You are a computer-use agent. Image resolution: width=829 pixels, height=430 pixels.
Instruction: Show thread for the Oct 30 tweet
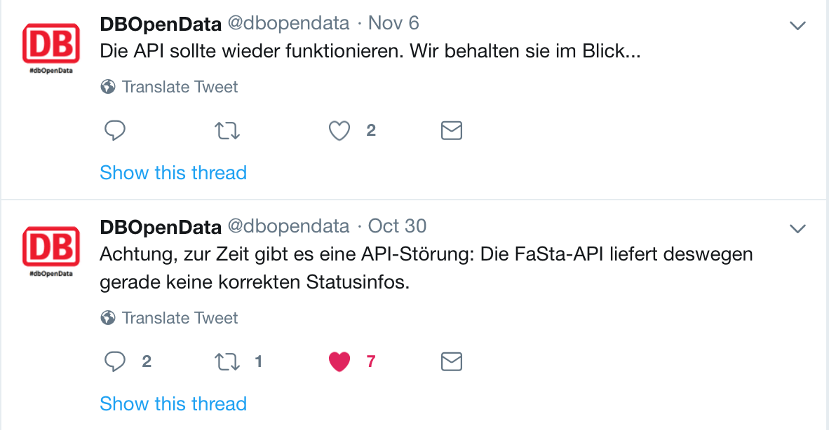coord(173,404)
